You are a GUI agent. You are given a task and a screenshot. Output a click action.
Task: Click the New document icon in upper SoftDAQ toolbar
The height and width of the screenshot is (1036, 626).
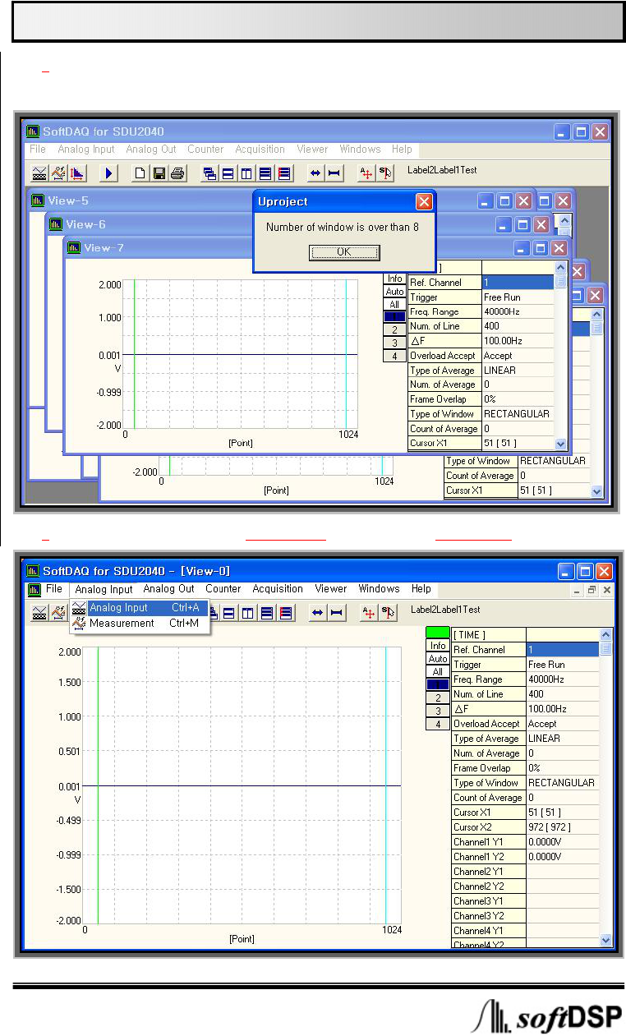tap(140, 173)
